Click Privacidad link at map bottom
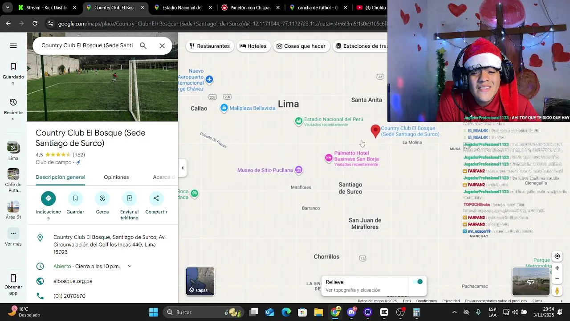 (x=451, y=301)
